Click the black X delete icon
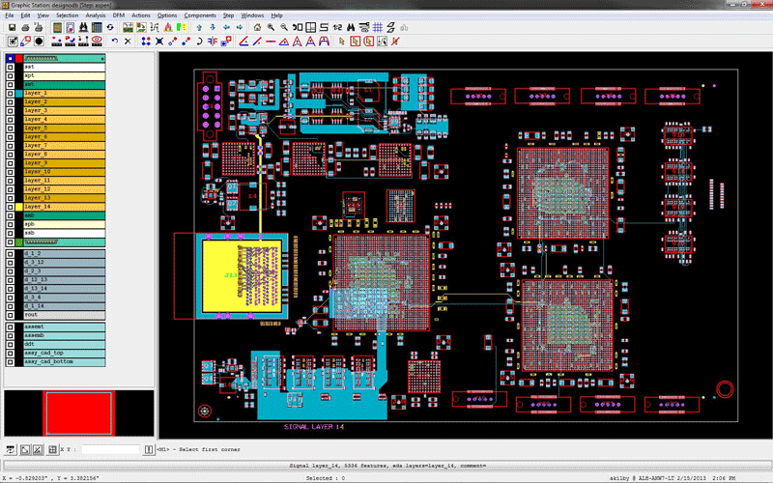The image size is (773, 483). pos(128,42)
